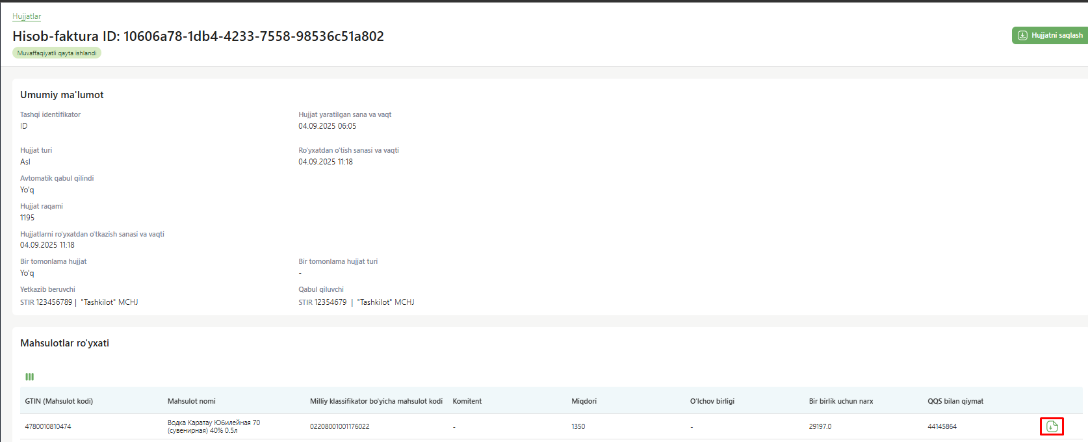
Task: Click the download icon inside Hujjatni saqlash
Action: 1022,35
